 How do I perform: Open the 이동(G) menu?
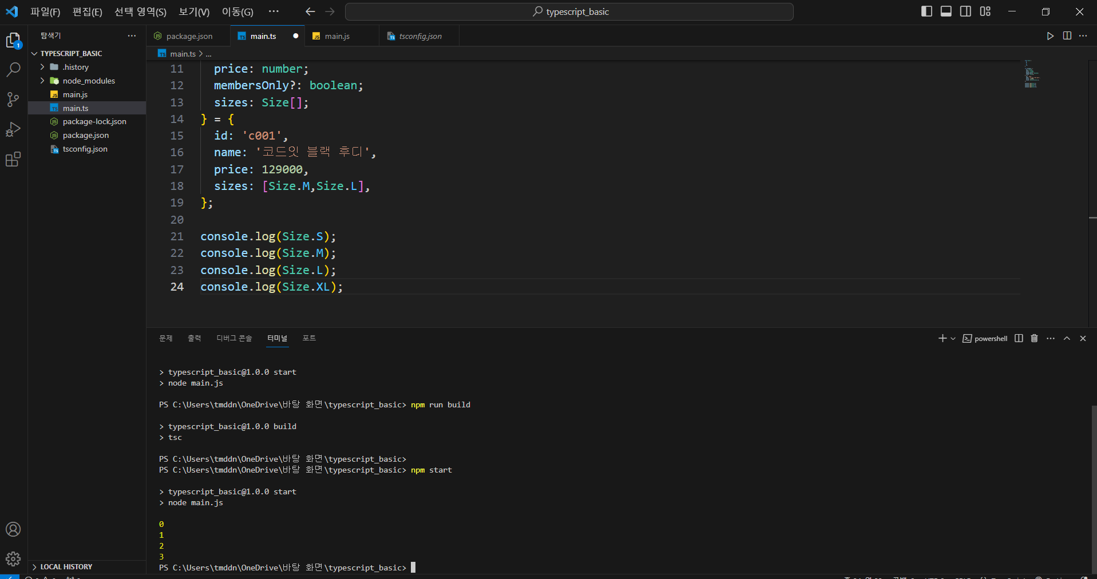[x=237, y=11]
